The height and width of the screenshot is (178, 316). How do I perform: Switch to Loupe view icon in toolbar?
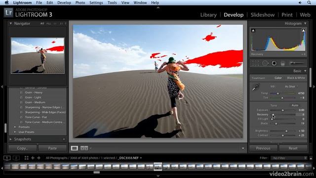click(x=75, y=148)
